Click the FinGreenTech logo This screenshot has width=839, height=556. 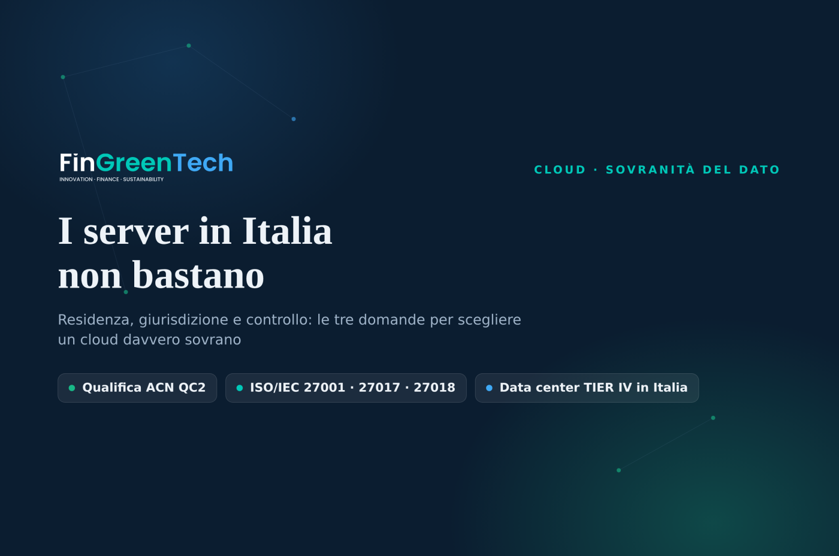click(x=146, y=167)
